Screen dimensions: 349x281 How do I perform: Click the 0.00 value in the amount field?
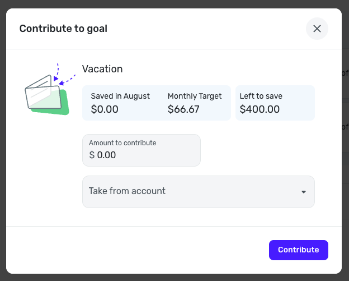click(x=106, y=155)
